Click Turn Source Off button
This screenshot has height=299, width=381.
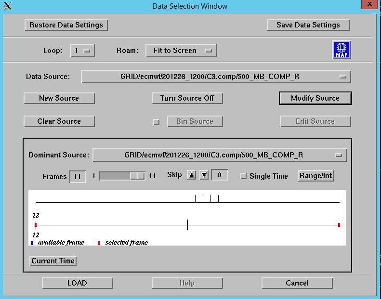click(187, 98)
